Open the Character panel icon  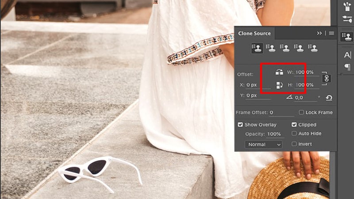point(347,54)
